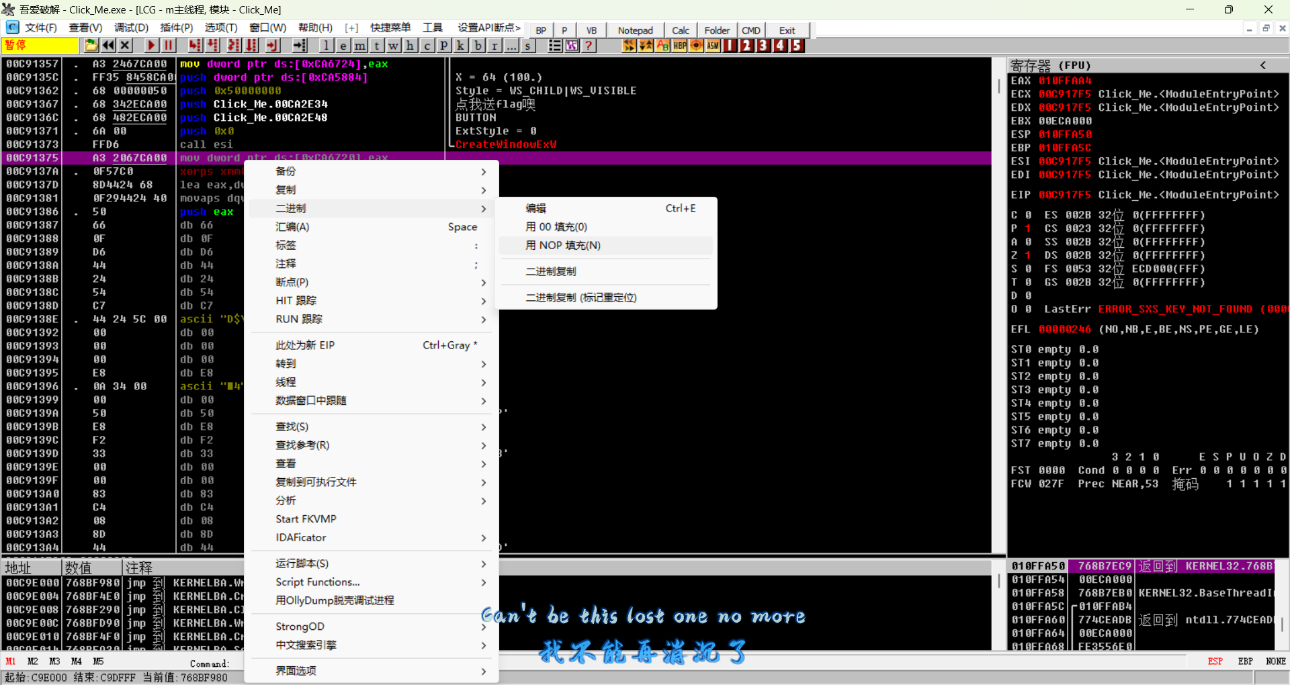Select 用 00 填充(0) in submenu

click(x=606, y=227)
